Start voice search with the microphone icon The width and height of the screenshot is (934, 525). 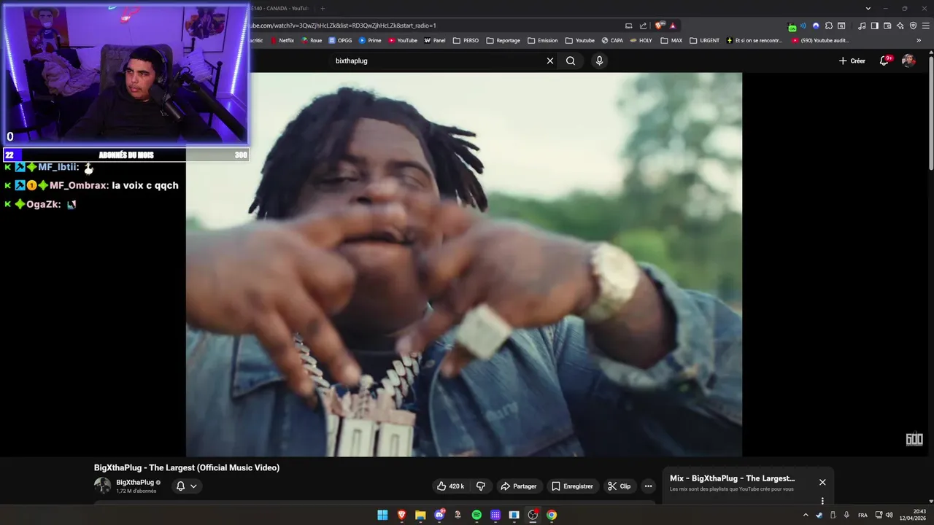pos(599,61)
